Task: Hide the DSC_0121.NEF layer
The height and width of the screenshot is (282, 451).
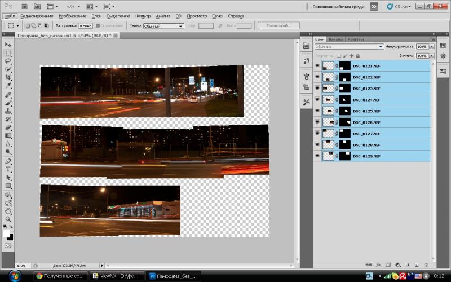Action: [x=317, y=66]
